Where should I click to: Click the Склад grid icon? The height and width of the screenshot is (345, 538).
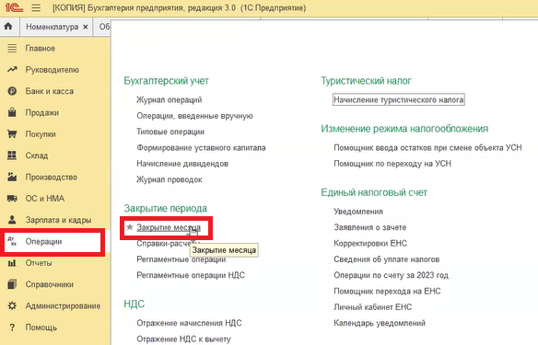(12, 155)
